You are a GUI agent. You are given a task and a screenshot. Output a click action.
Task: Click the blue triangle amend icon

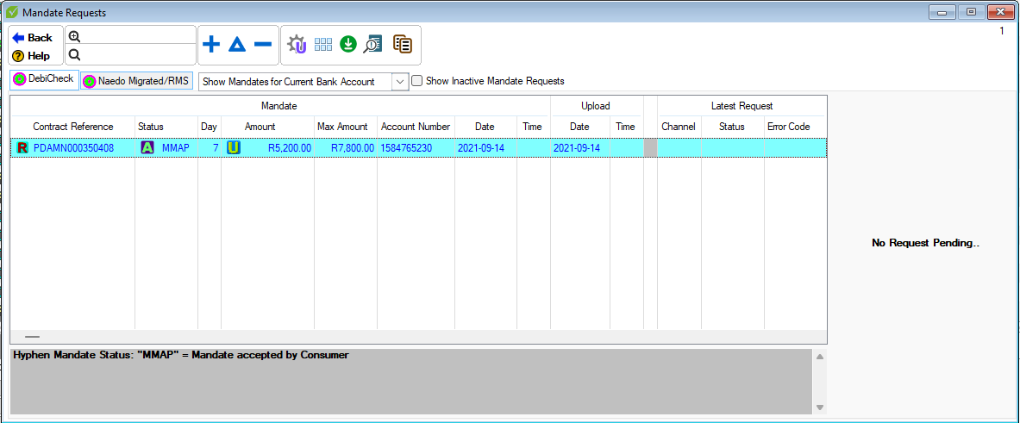coord(237,45)
